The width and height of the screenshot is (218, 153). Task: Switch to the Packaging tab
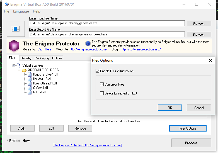tap(42, 58)
